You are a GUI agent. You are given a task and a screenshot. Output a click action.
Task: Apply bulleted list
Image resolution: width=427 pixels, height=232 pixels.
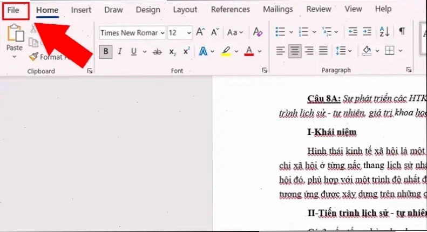pyautogui.click(x=280, y=32)
